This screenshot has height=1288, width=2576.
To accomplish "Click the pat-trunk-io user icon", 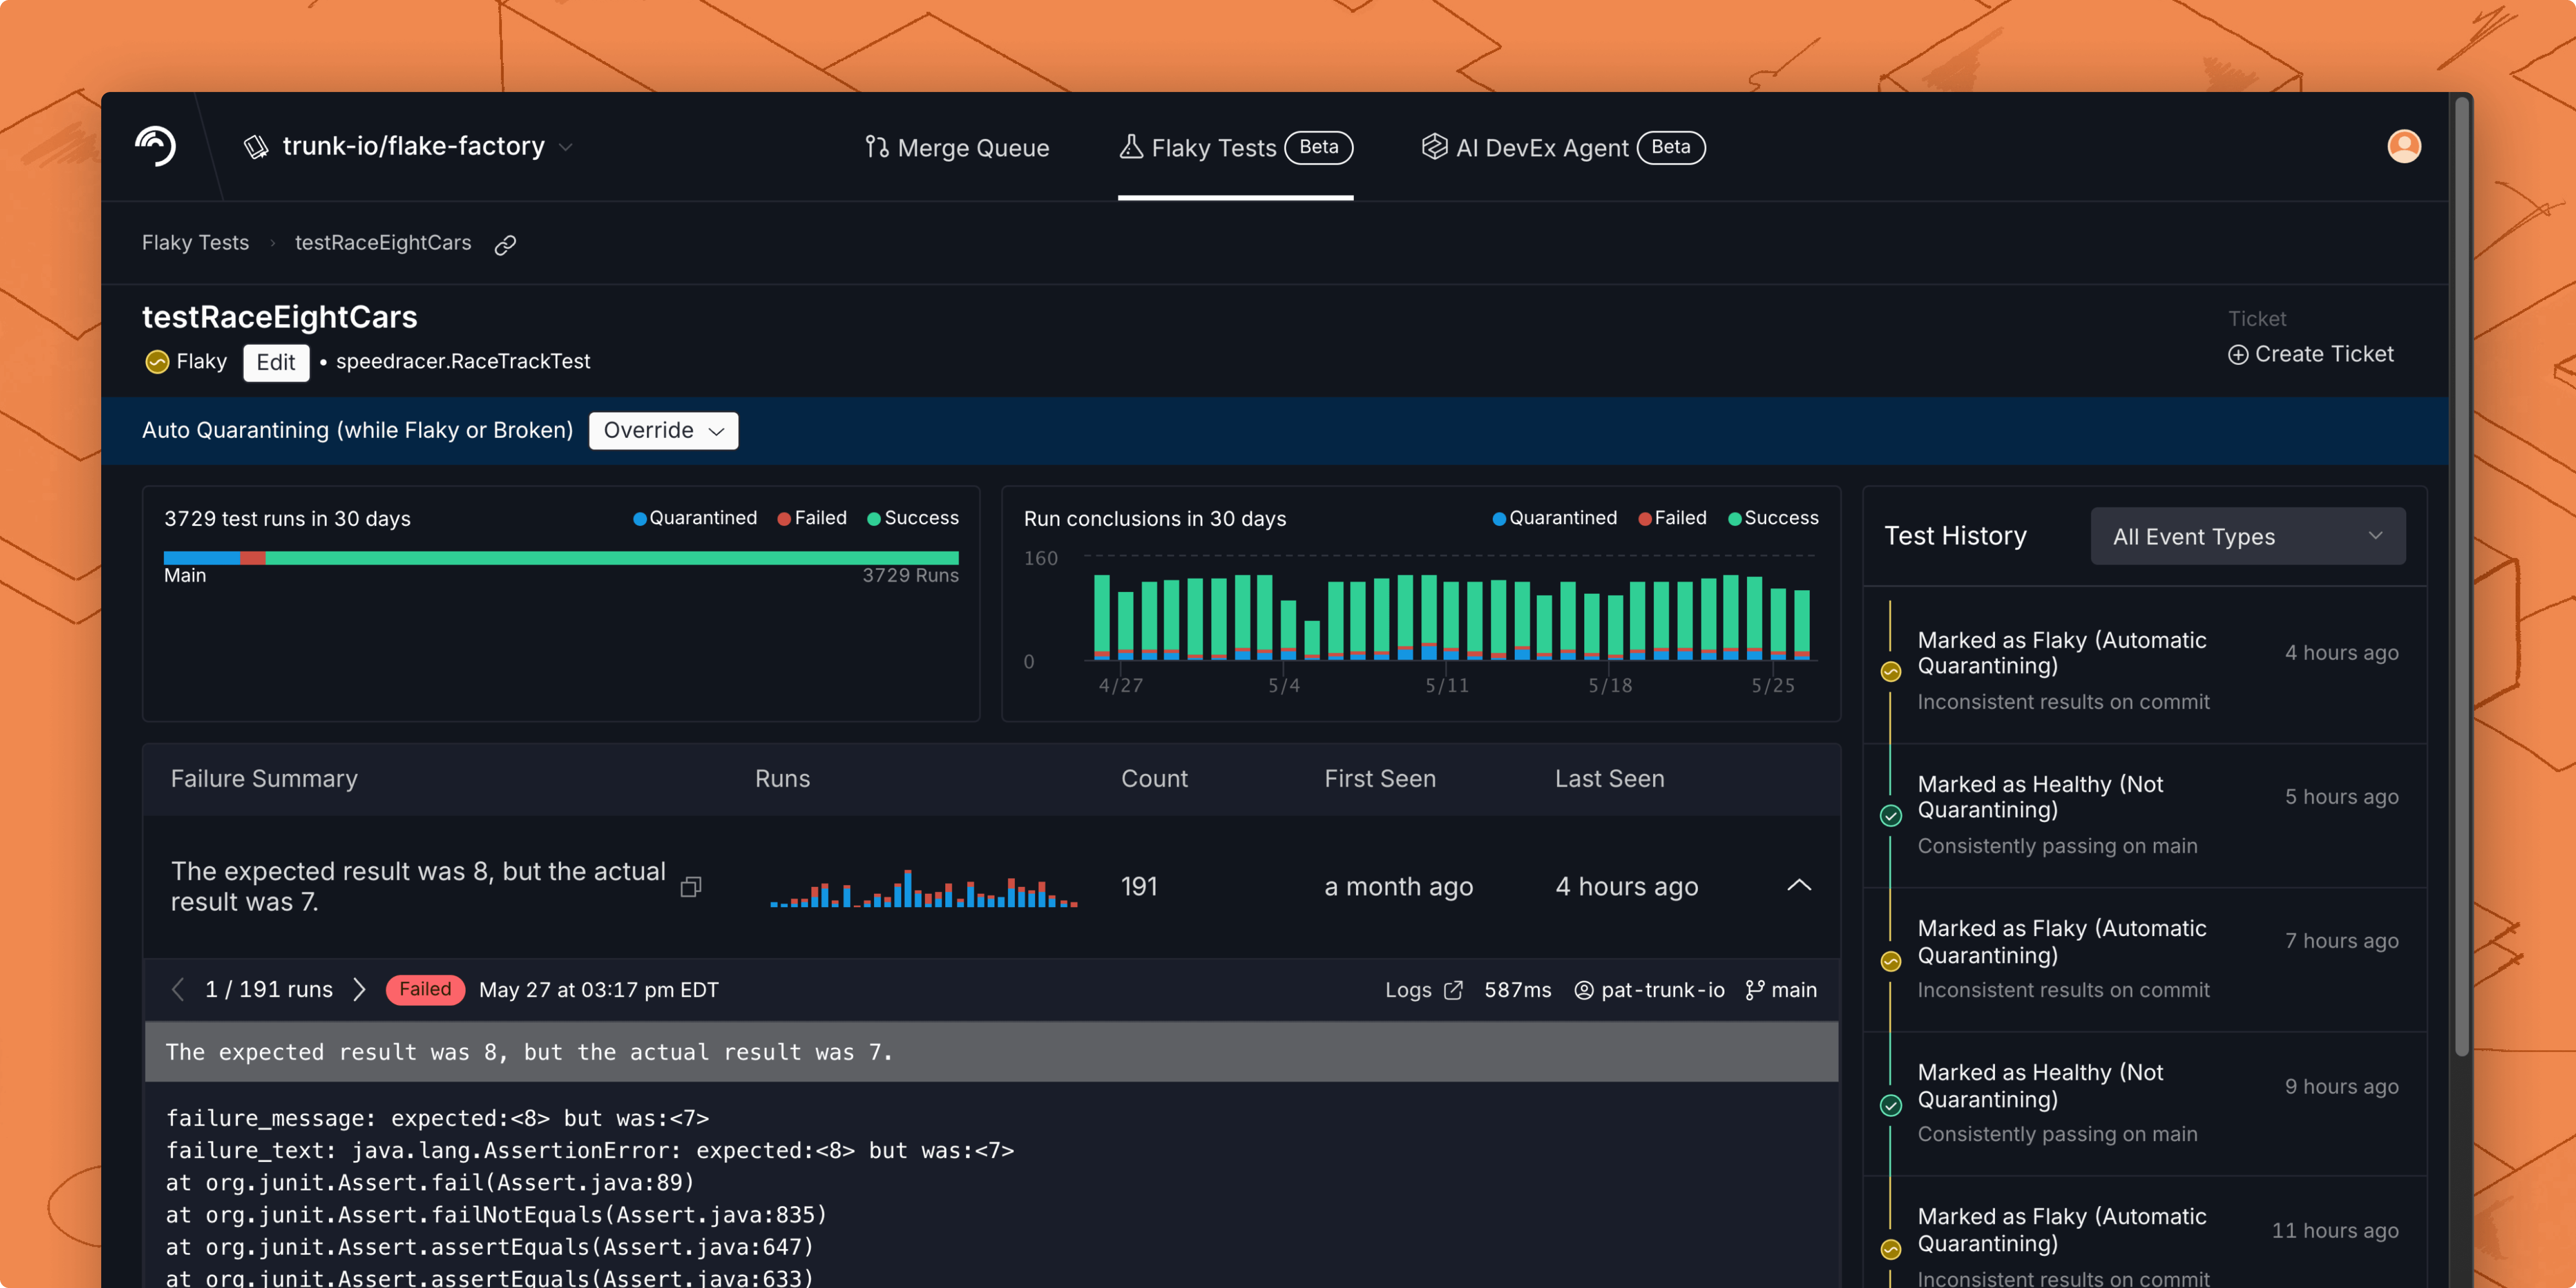I will [x=1584, y=990].
